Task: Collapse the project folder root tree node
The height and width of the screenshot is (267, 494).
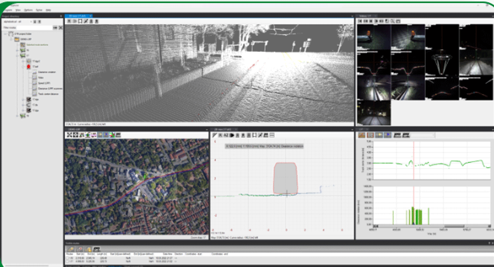Action: [x=6, y=34]
